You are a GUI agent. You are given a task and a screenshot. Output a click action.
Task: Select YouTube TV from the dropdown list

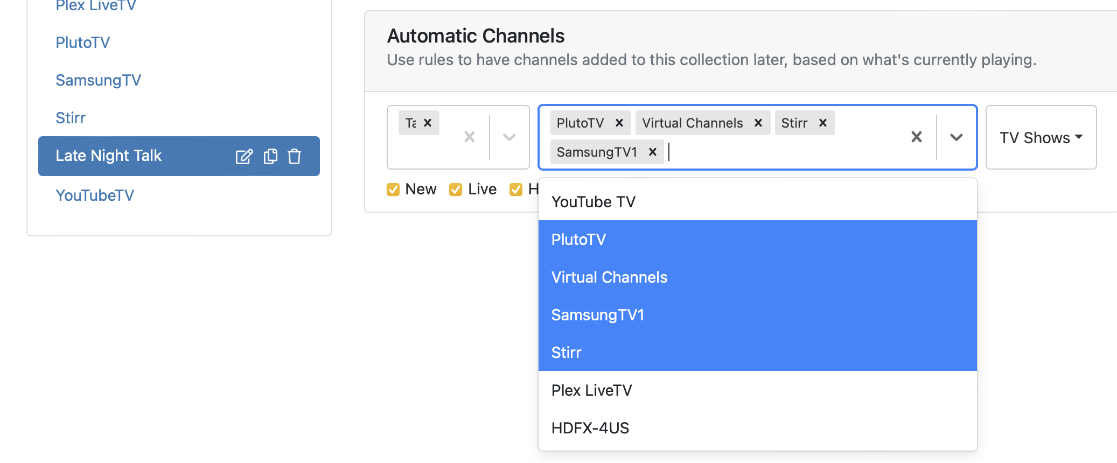pyautogui.click(x=594, y=202)
